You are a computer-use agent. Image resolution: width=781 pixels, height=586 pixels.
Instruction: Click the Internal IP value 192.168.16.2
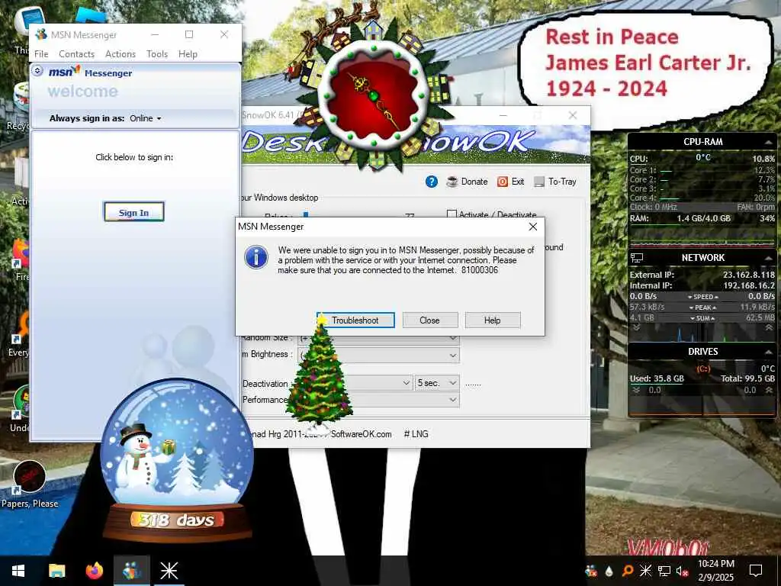(x=749, y=285)
